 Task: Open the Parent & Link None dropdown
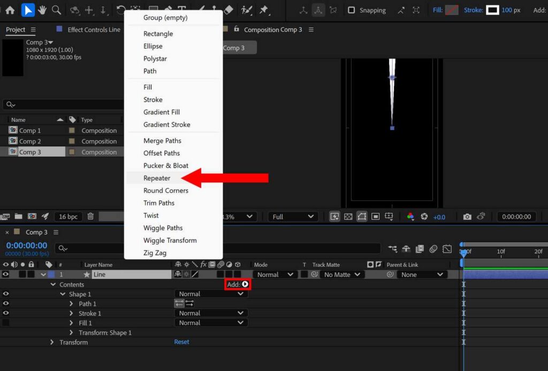422,275
